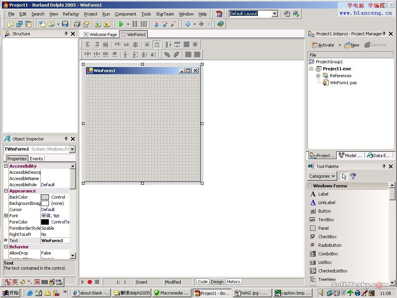This screenshot has width=397, height=298.
Task: Click the Windows Start button on the taskbar
Action: (10, 293)
